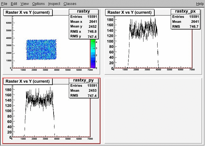205x146 pixels.
Task: Click the bottom-left 'Raster X vs Y (current)' title
Action: [28, 81]
